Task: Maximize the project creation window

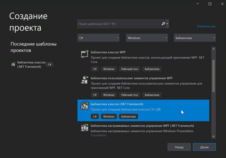Action: click(210, 4)
